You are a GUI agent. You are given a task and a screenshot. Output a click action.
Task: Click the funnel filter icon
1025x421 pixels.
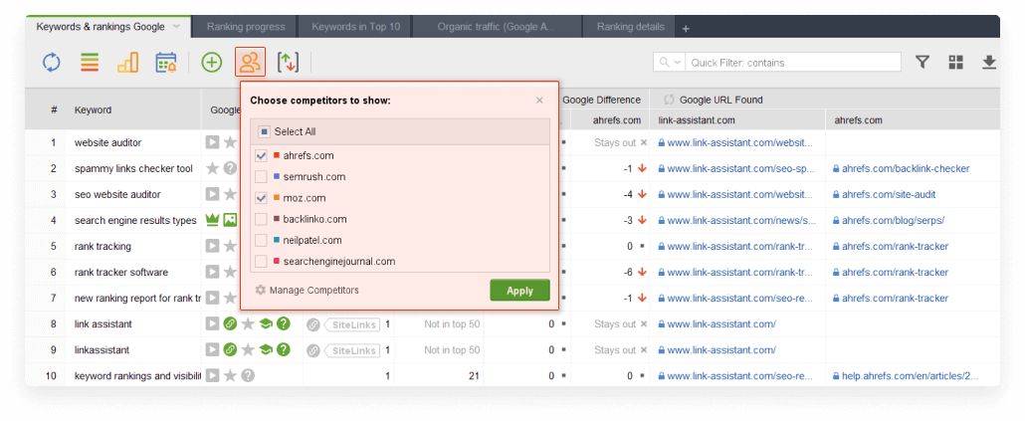[x=922, y=62]
